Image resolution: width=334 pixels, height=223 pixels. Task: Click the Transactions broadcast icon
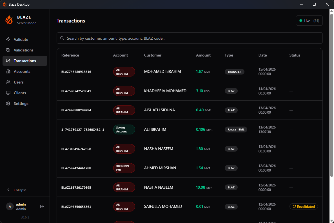[8, 61]
